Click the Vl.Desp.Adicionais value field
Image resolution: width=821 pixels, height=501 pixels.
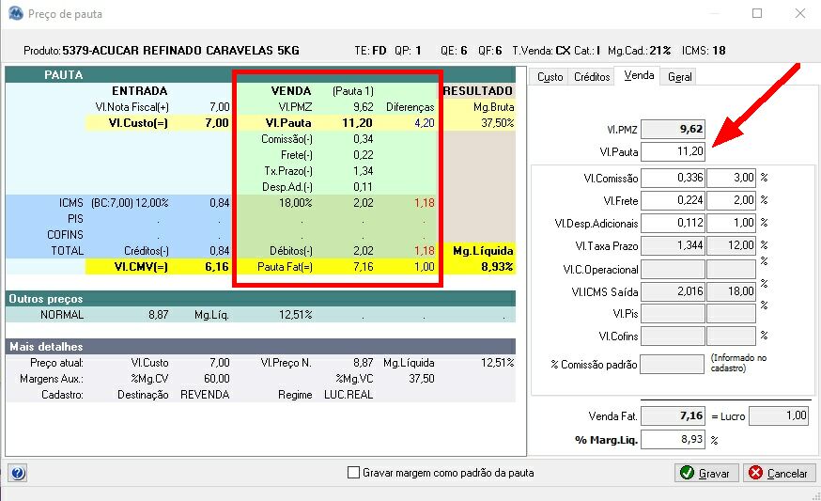tap(673, 223)
